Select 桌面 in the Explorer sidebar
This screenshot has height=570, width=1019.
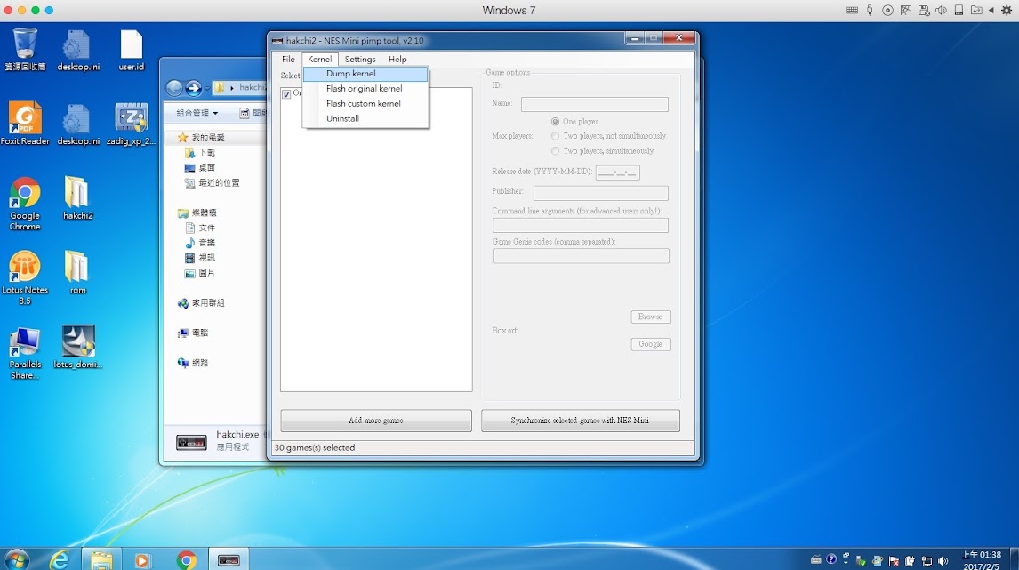pyautogui.click(x=200, y=168)
